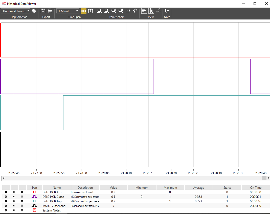Remove the MSLC1\BaseLoad pen with X
The width and height of the screenshot is (270, 214).
[x=6, y=206]
